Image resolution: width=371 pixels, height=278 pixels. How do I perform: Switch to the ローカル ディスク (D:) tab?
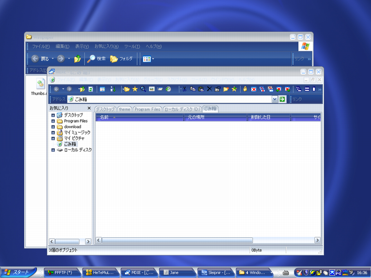[182, 109]
